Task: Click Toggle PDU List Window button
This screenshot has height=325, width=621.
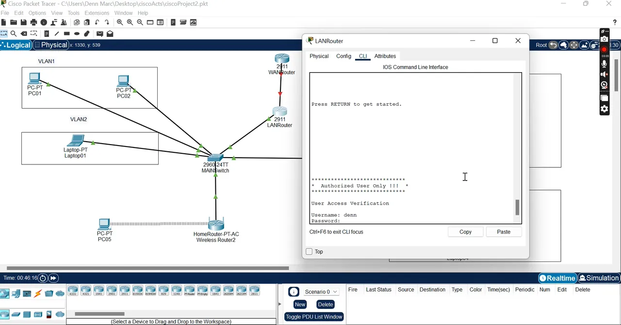Action: click(x=314, y=317)
